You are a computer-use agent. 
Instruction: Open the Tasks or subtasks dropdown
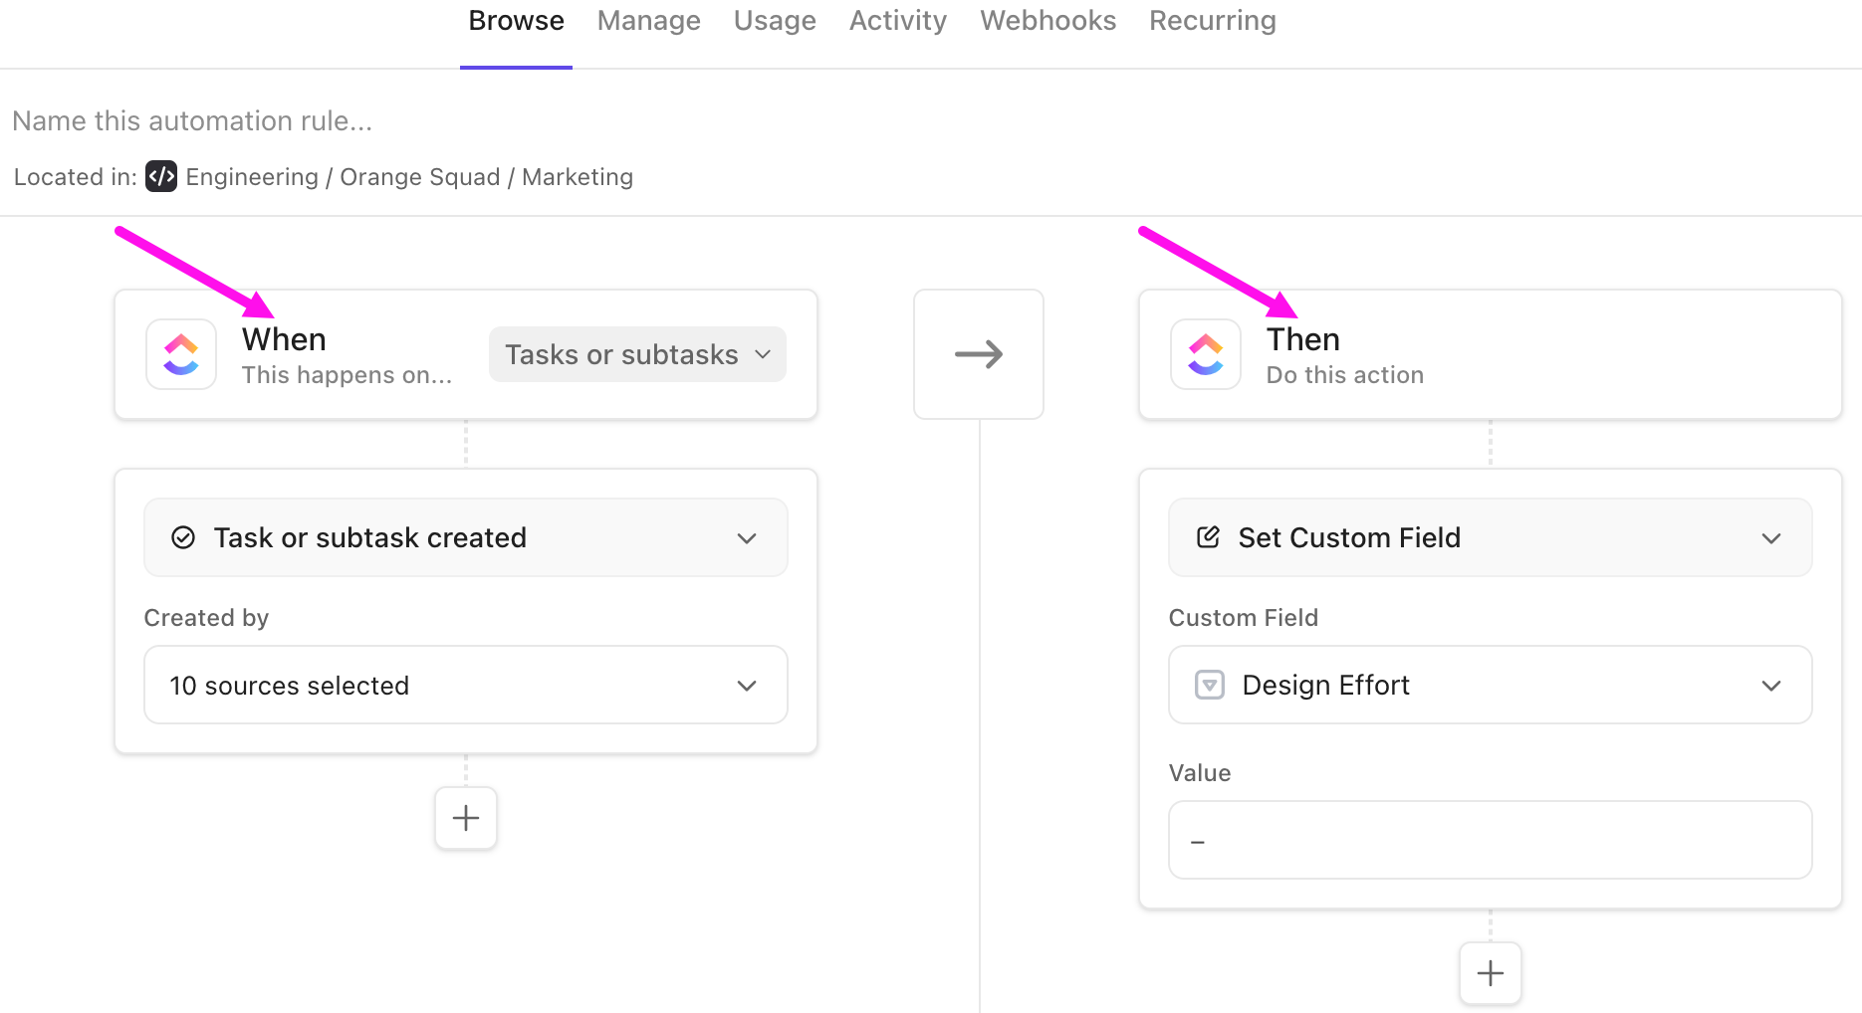(637, 354)
